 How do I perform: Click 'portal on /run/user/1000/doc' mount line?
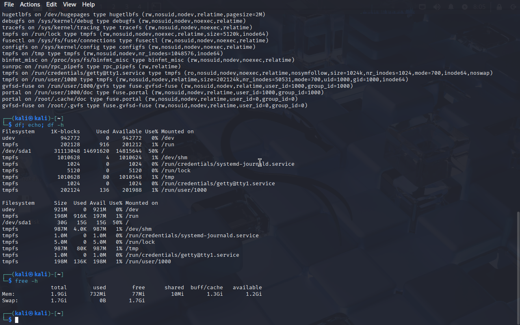pos(163,92)
